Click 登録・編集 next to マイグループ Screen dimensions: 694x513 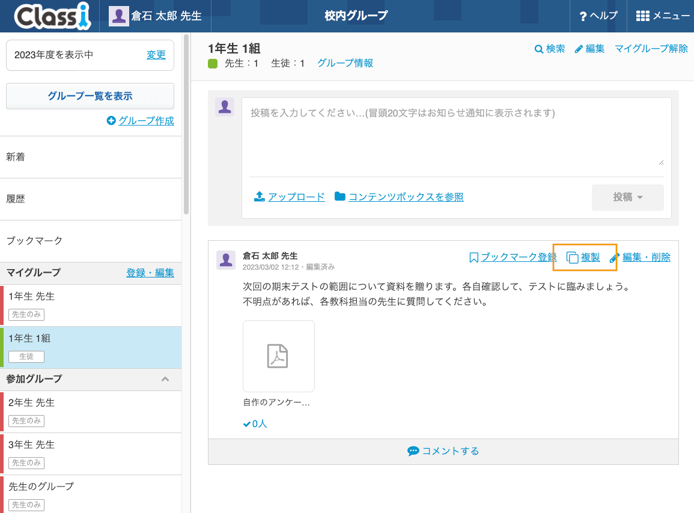[x=150, y=273]
